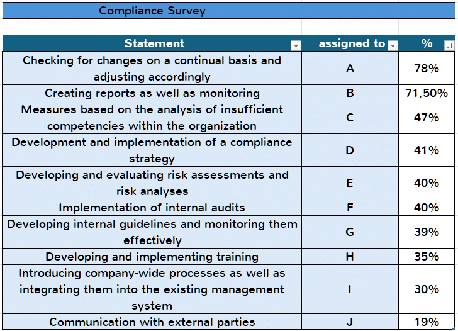Open the % column sort dropdown
The image size is (458, 331).
449,45
